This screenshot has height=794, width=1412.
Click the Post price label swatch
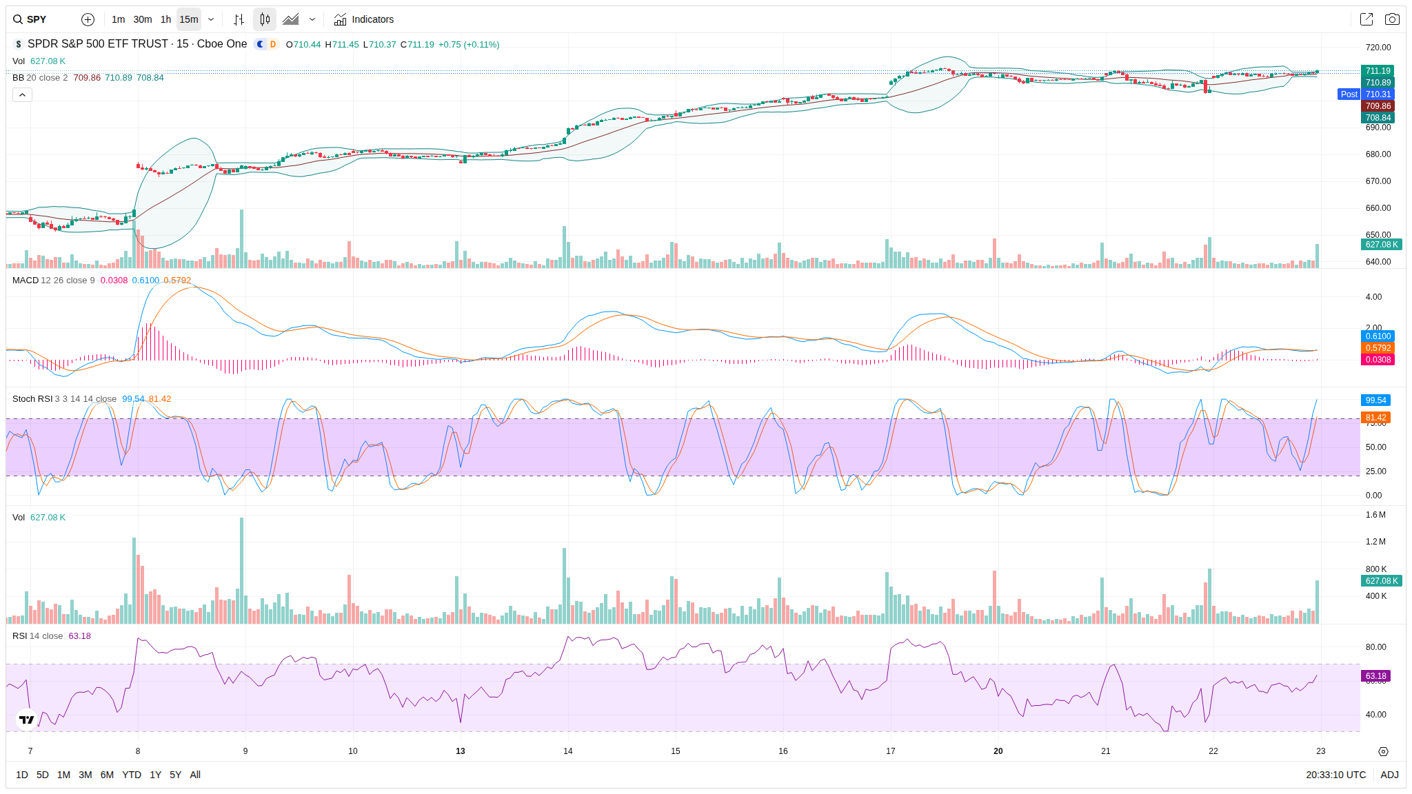coord(1349,94)
